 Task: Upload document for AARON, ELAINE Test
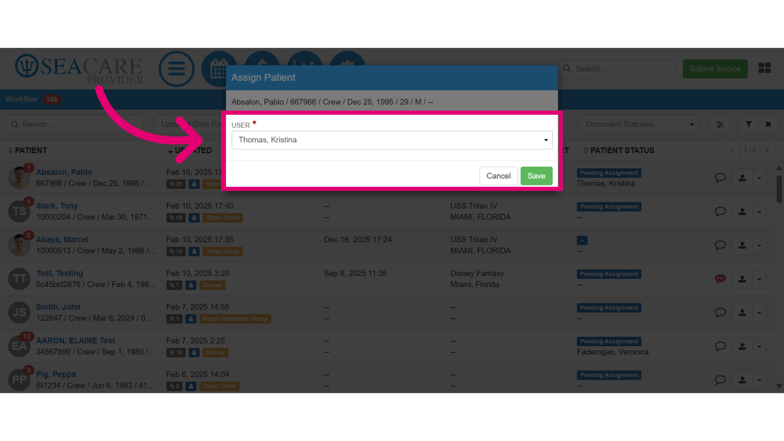[742, 346]
